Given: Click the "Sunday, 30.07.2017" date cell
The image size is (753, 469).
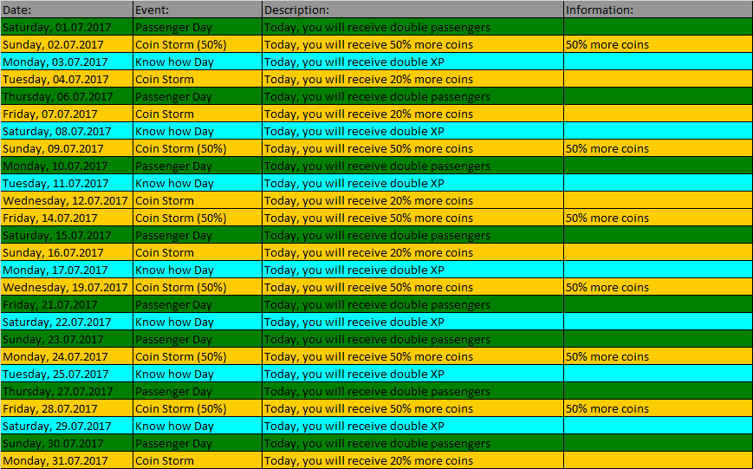Looking at the screenshot, I should point(67,443).
